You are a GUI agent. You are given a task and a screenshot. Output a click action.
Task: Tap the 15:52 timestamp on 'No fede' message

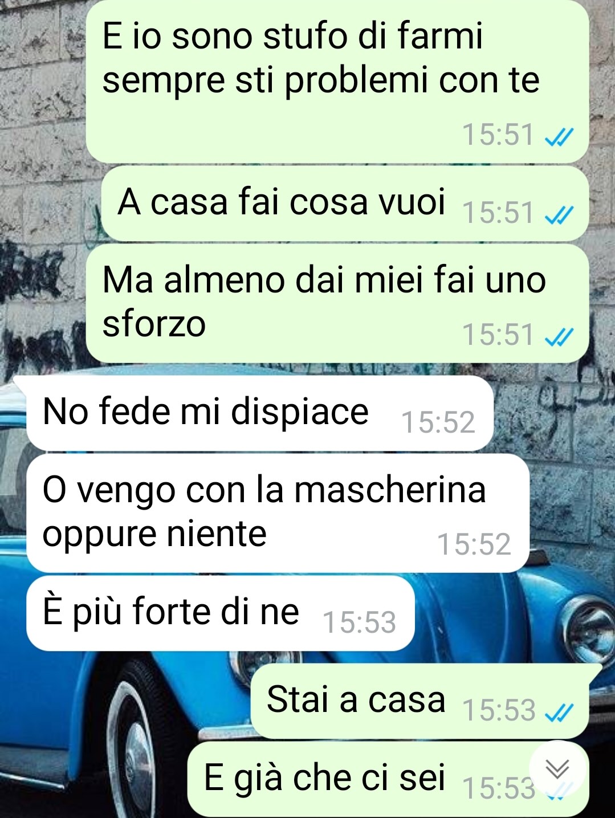point(438,422)
